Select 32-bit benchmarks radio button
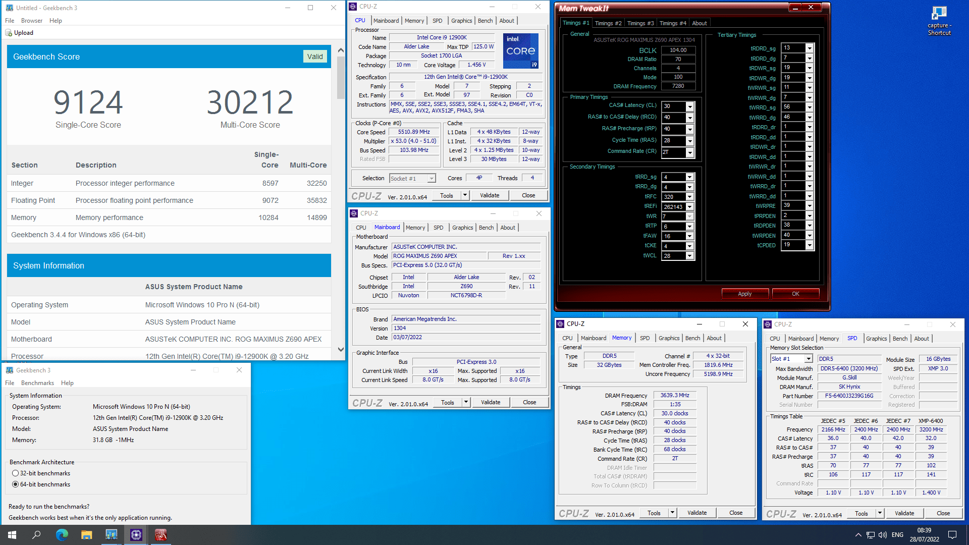Viewport: 969px width, 545px height. [x=16, y=473]
